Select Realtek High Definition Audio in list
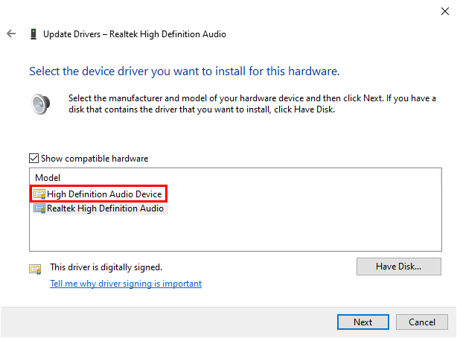Image resolution: width=457 pixels, height=338 pixels. [105, 209]
